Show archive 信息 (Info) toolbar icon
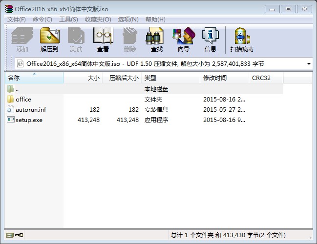The width and height of the screenshot is (317, 244). 210,36
